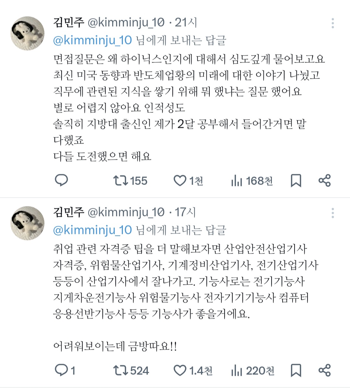
Task: Bookmark the first tweet
Action: [296, 181]
